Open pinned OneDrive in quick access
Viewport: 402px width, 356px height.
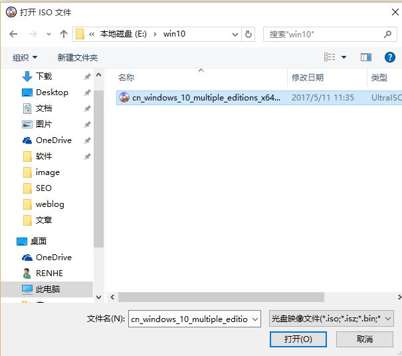[x=54, y=140]
